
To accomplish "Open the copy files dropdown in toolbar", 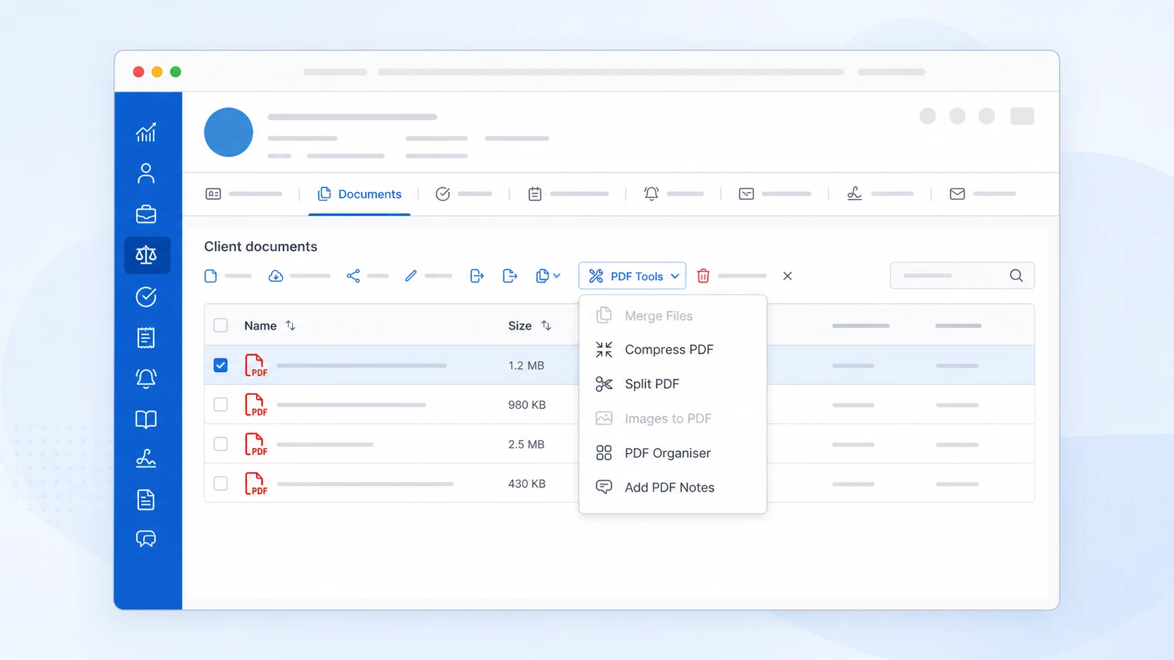I will [548, 276].
